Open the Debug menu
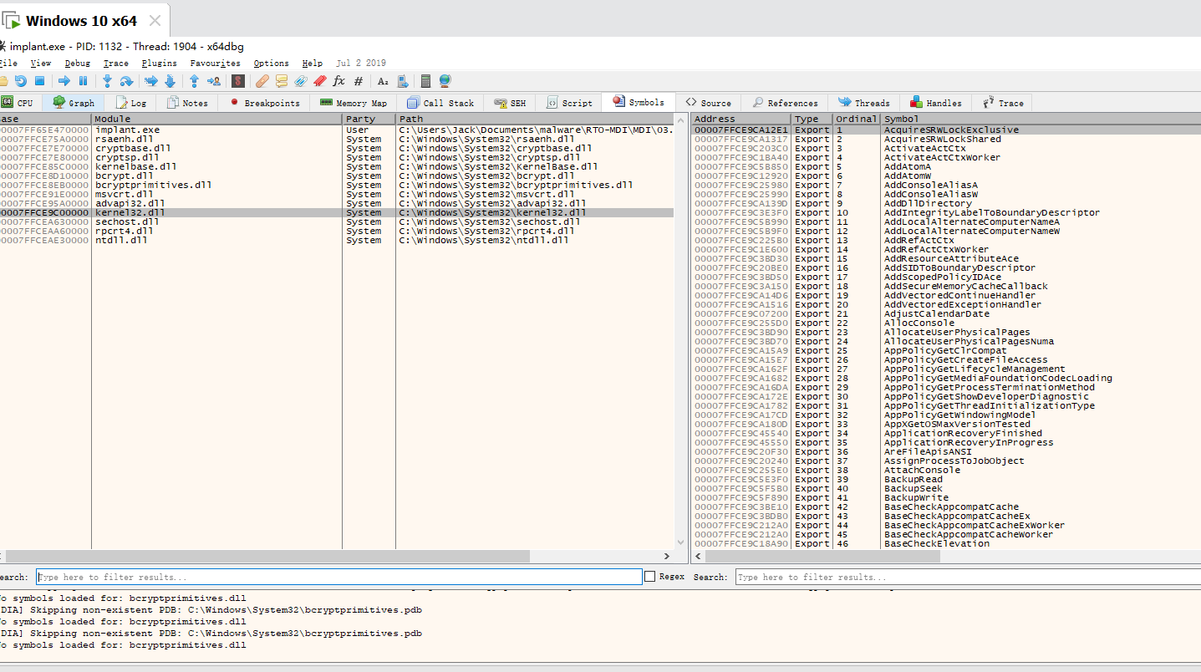This screenshot has height=672, width=1201. pos(77,63)
